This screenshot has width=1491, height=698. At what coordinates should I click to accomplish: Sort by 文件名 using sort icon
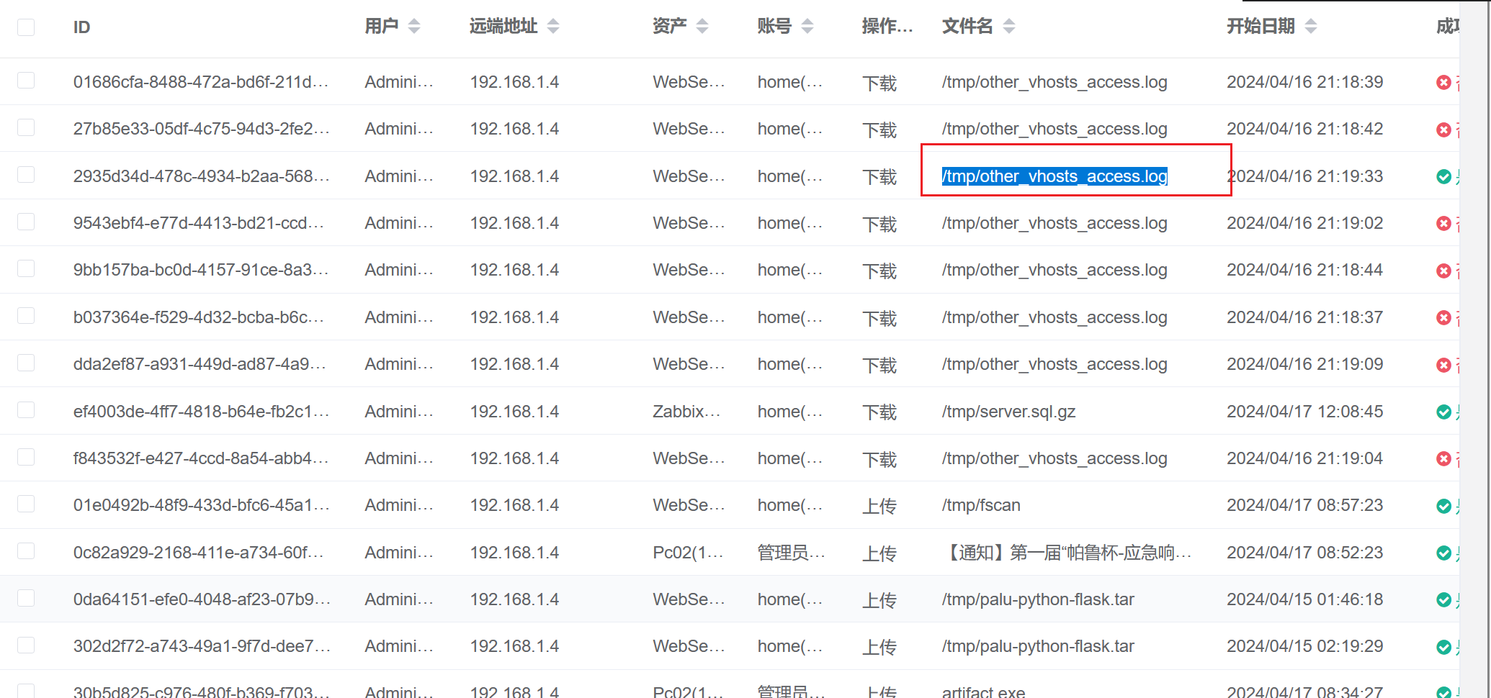click(1008, 27)
